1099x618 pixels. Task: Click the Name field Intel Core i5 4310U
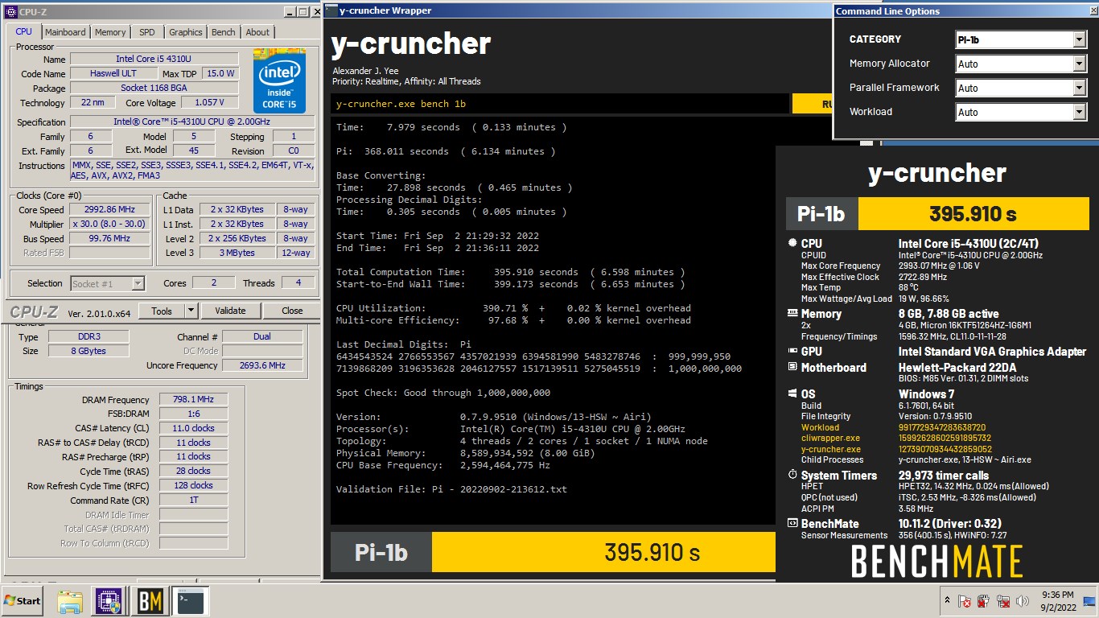(154, 59)
